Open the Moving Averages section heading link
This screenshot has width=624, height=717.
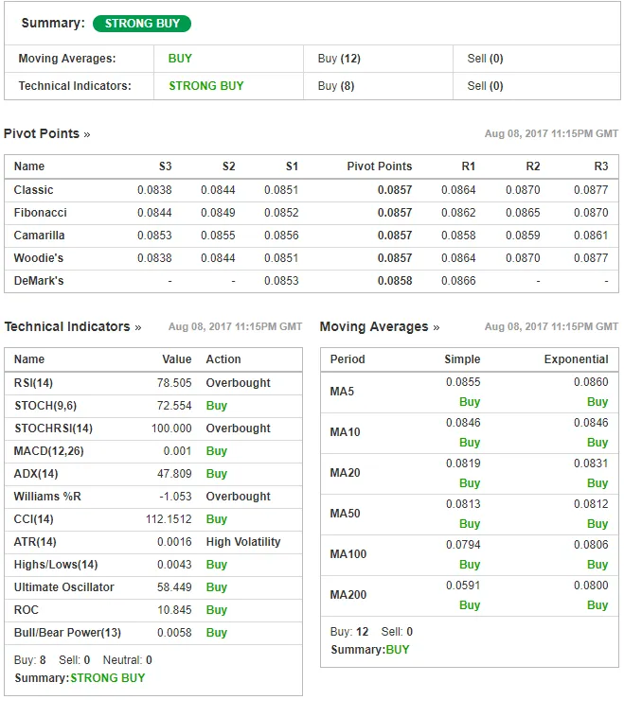pos(380,326)
